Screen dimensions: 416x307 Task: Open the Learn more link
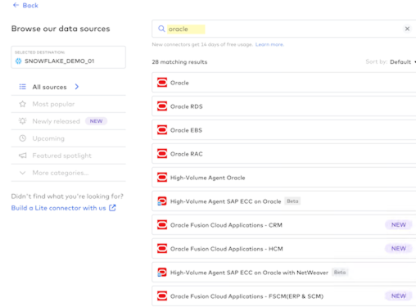(x=269, y=44)
